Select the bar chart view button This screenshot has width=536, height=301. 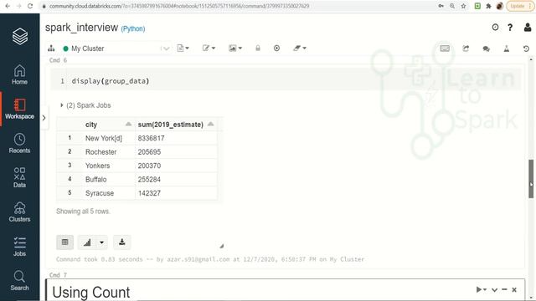87,242
